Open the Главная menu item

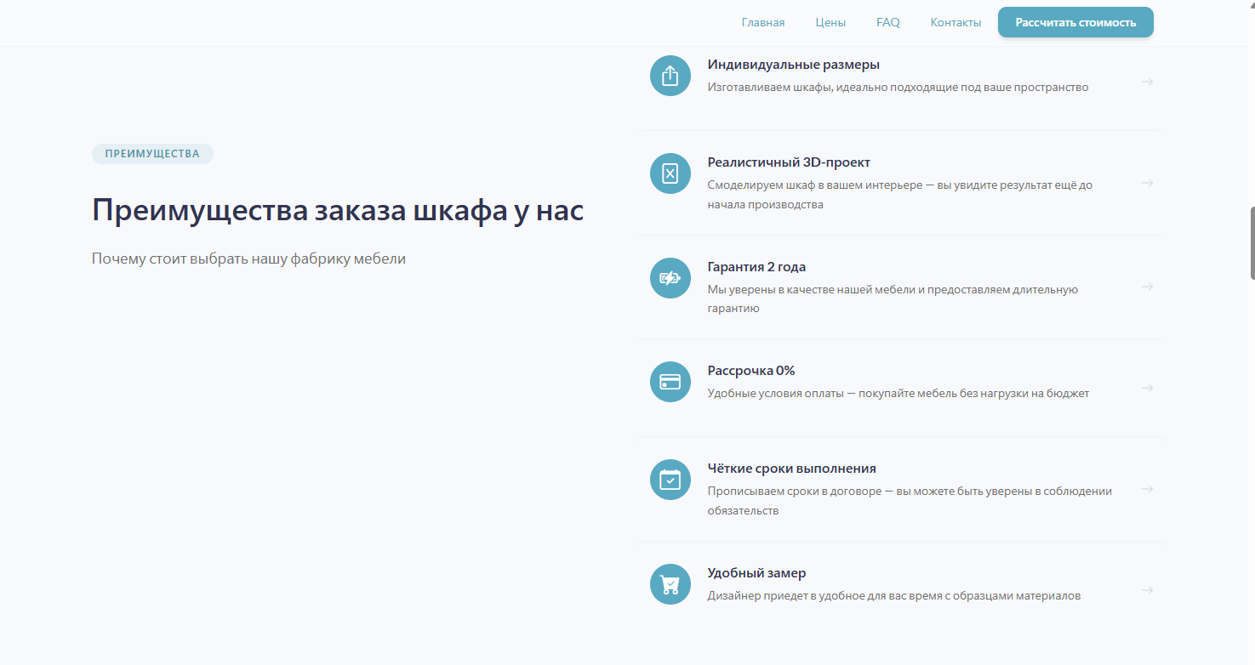click(762, 23)
